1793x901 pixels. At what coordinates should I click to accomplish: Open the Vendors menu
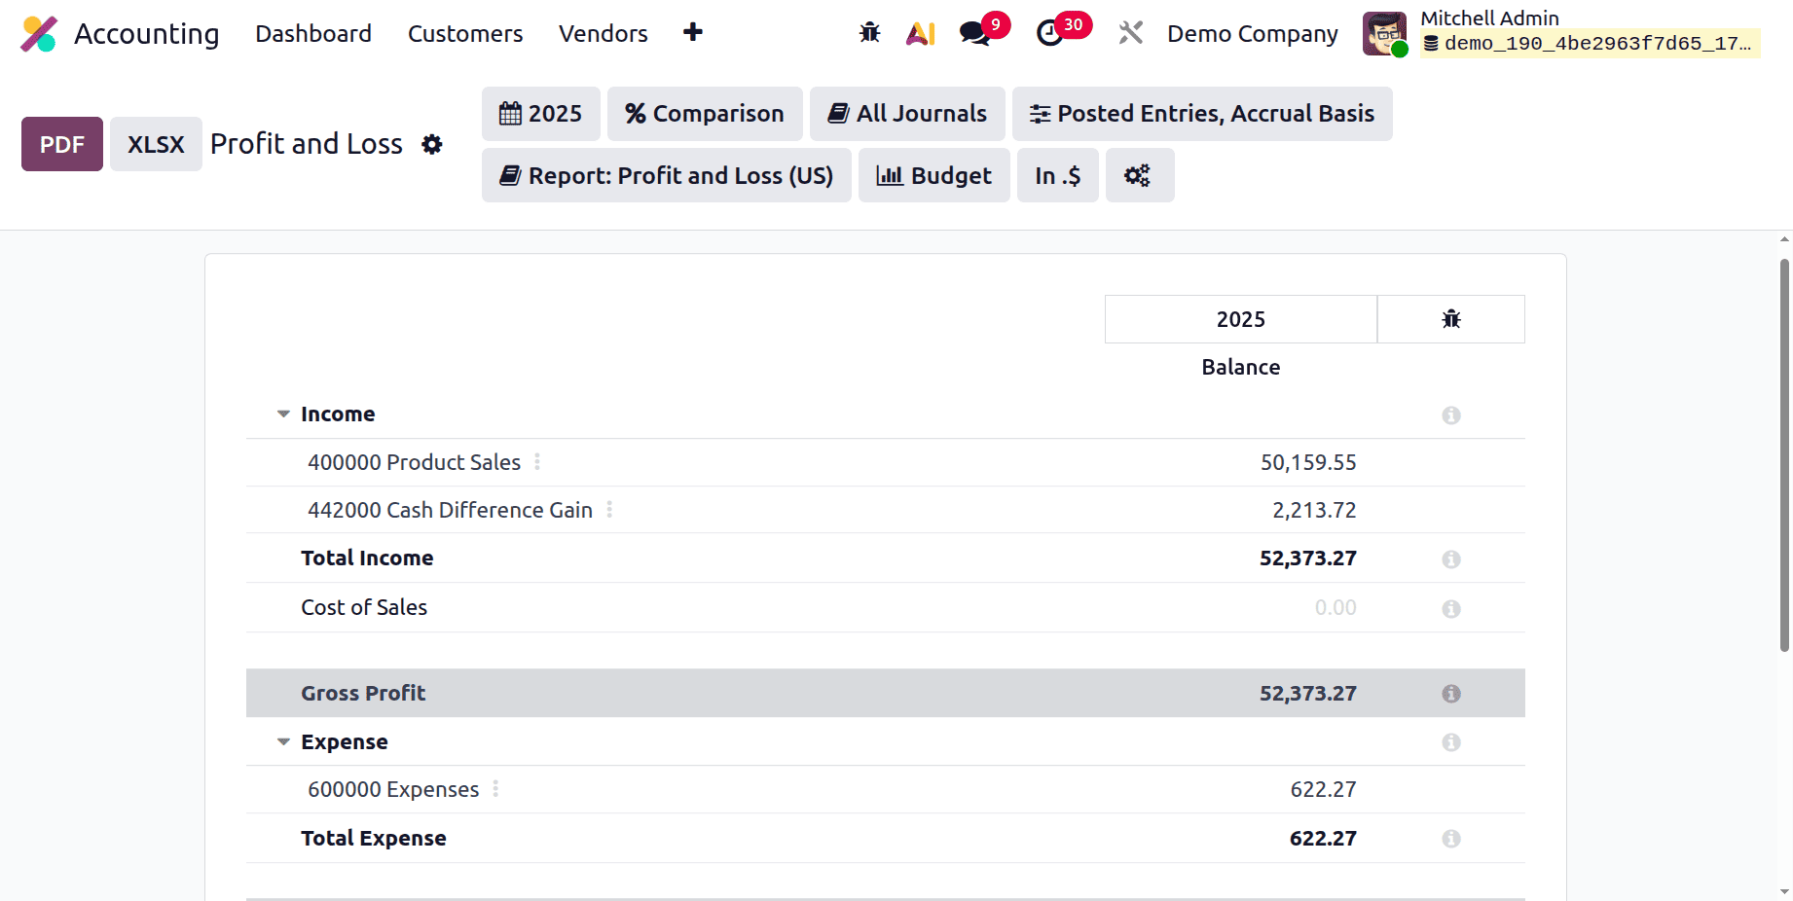coord(603,33)
